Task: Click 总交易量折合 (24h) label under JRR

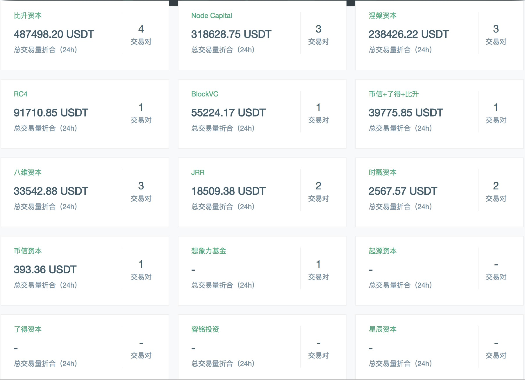Action: pyautogui.click(x=223, y=207)
